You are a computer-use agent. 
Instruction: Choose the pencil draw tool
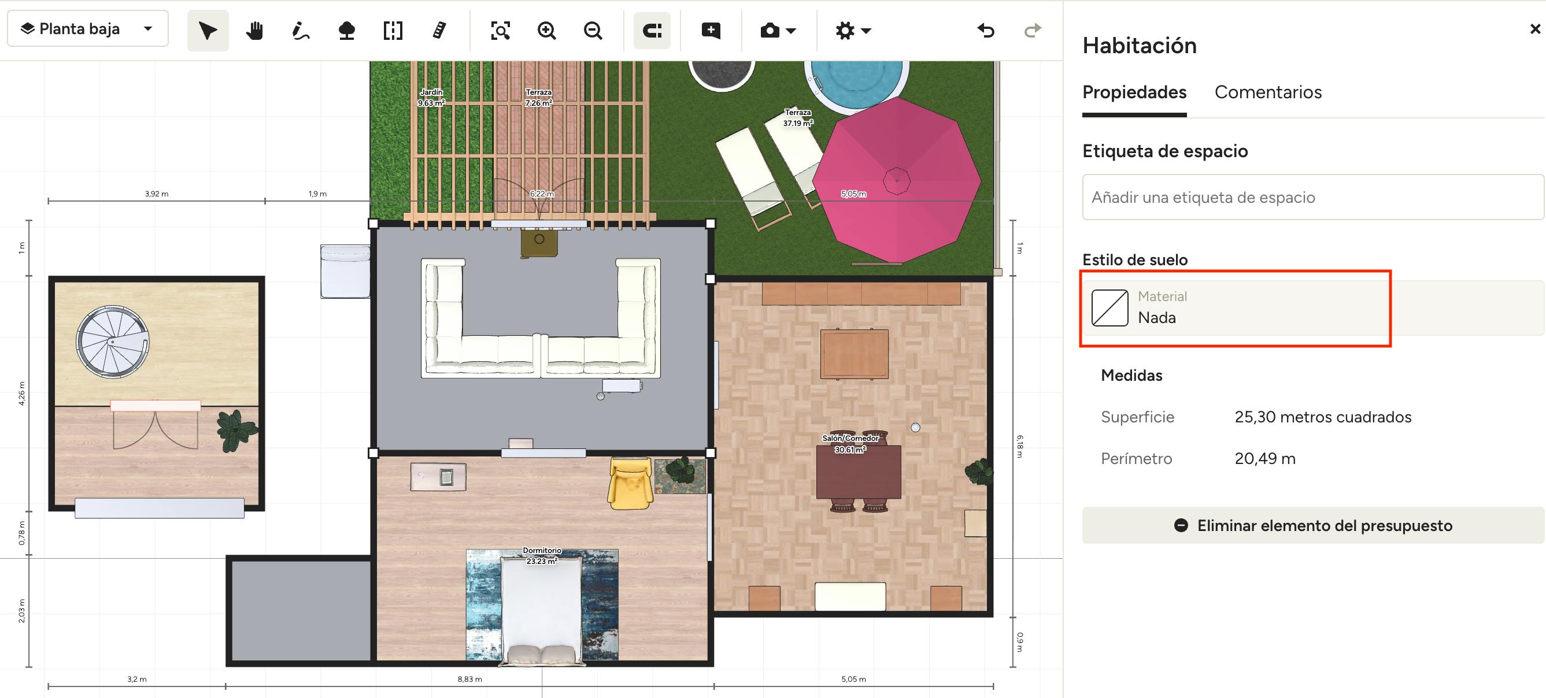300,31
